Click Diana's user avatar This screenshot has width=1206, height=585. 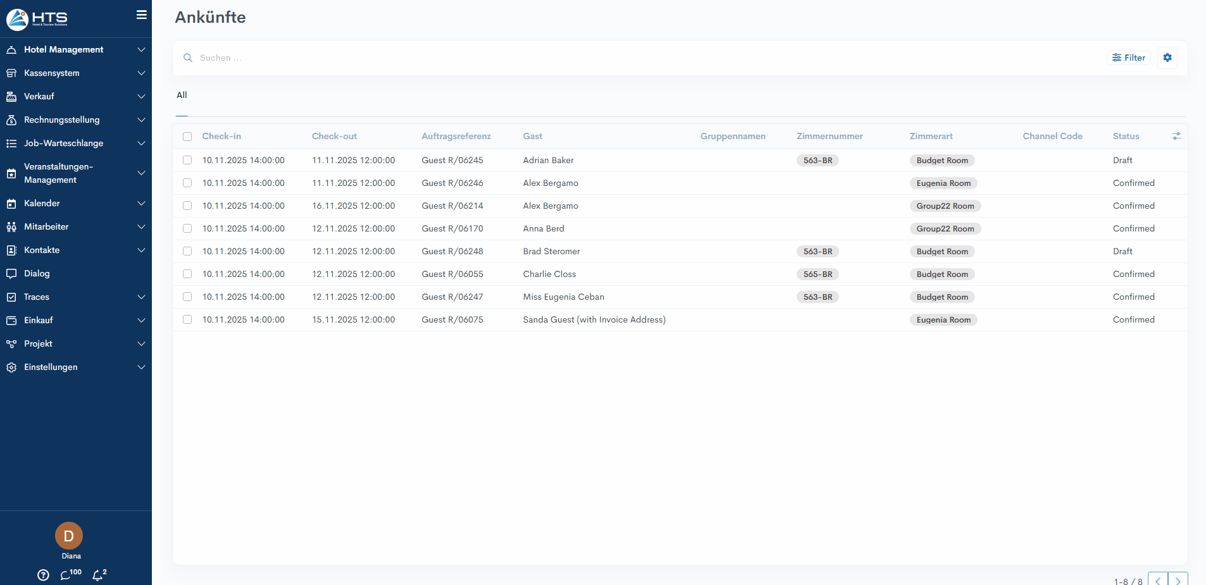click(x=69, y=536)
